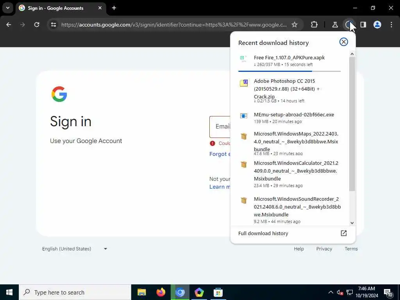400x300 pixels.
Task: Show hidden system tray icons
Action: click(330, 292)
